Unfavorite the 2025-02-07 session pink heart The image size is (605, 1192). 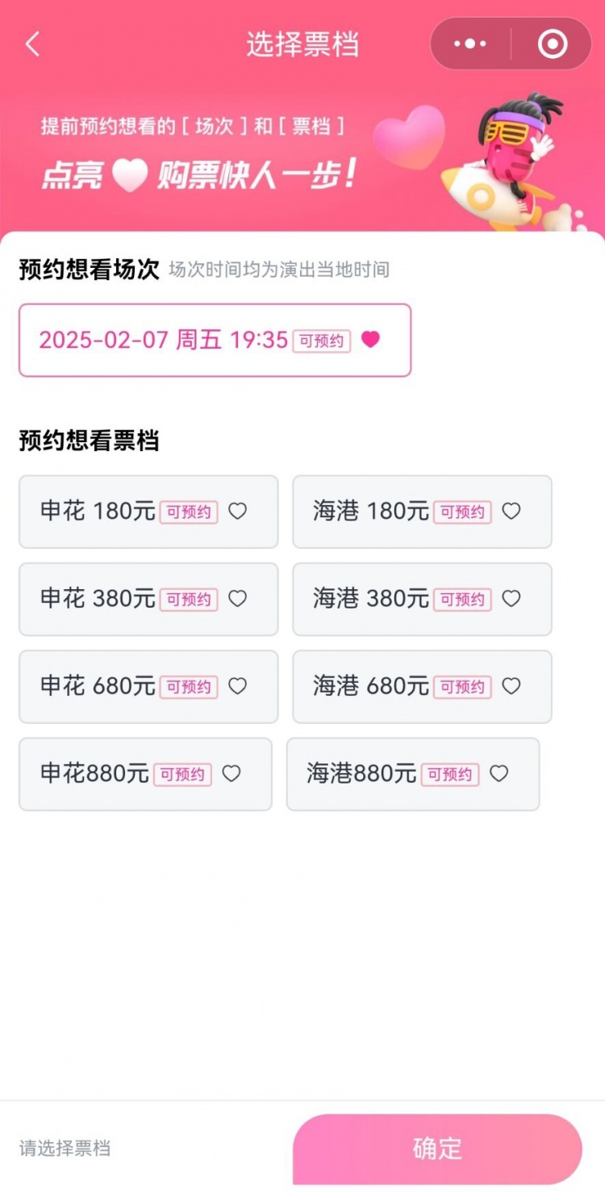click(x=370, y=340)
